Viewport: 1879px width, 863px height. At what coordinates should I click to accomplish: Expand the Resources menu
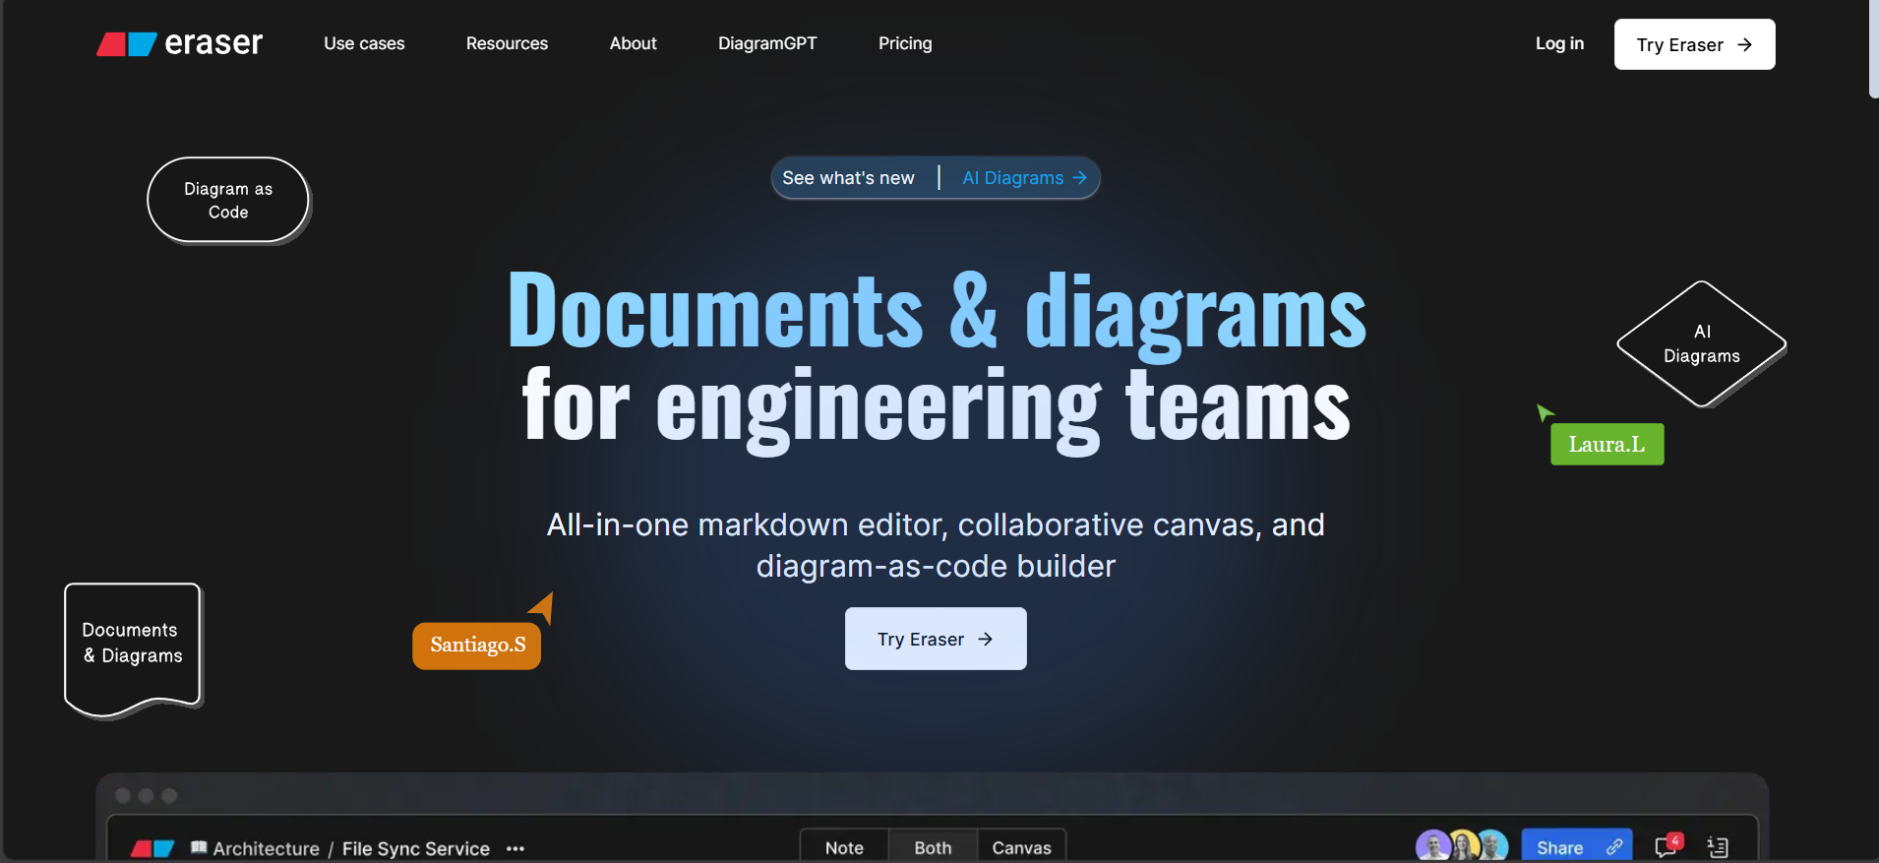[507, 43]
